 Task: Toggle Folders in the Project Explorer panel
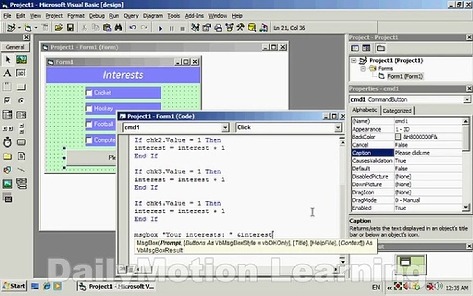pos(381,48)
